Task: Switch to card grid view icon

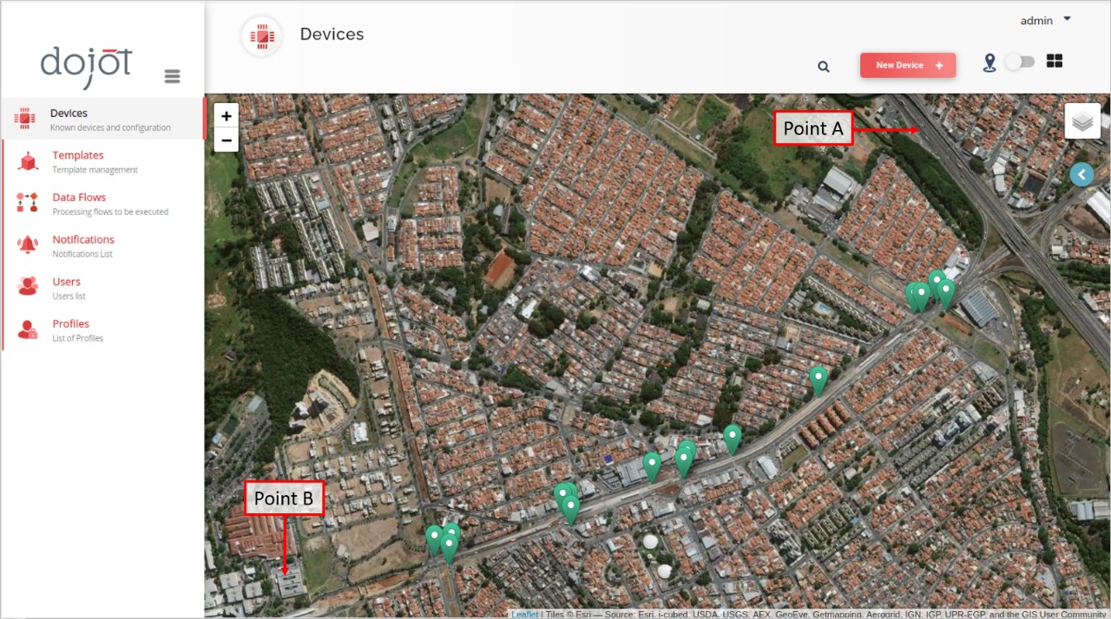Action: [x=1055, y=61]
